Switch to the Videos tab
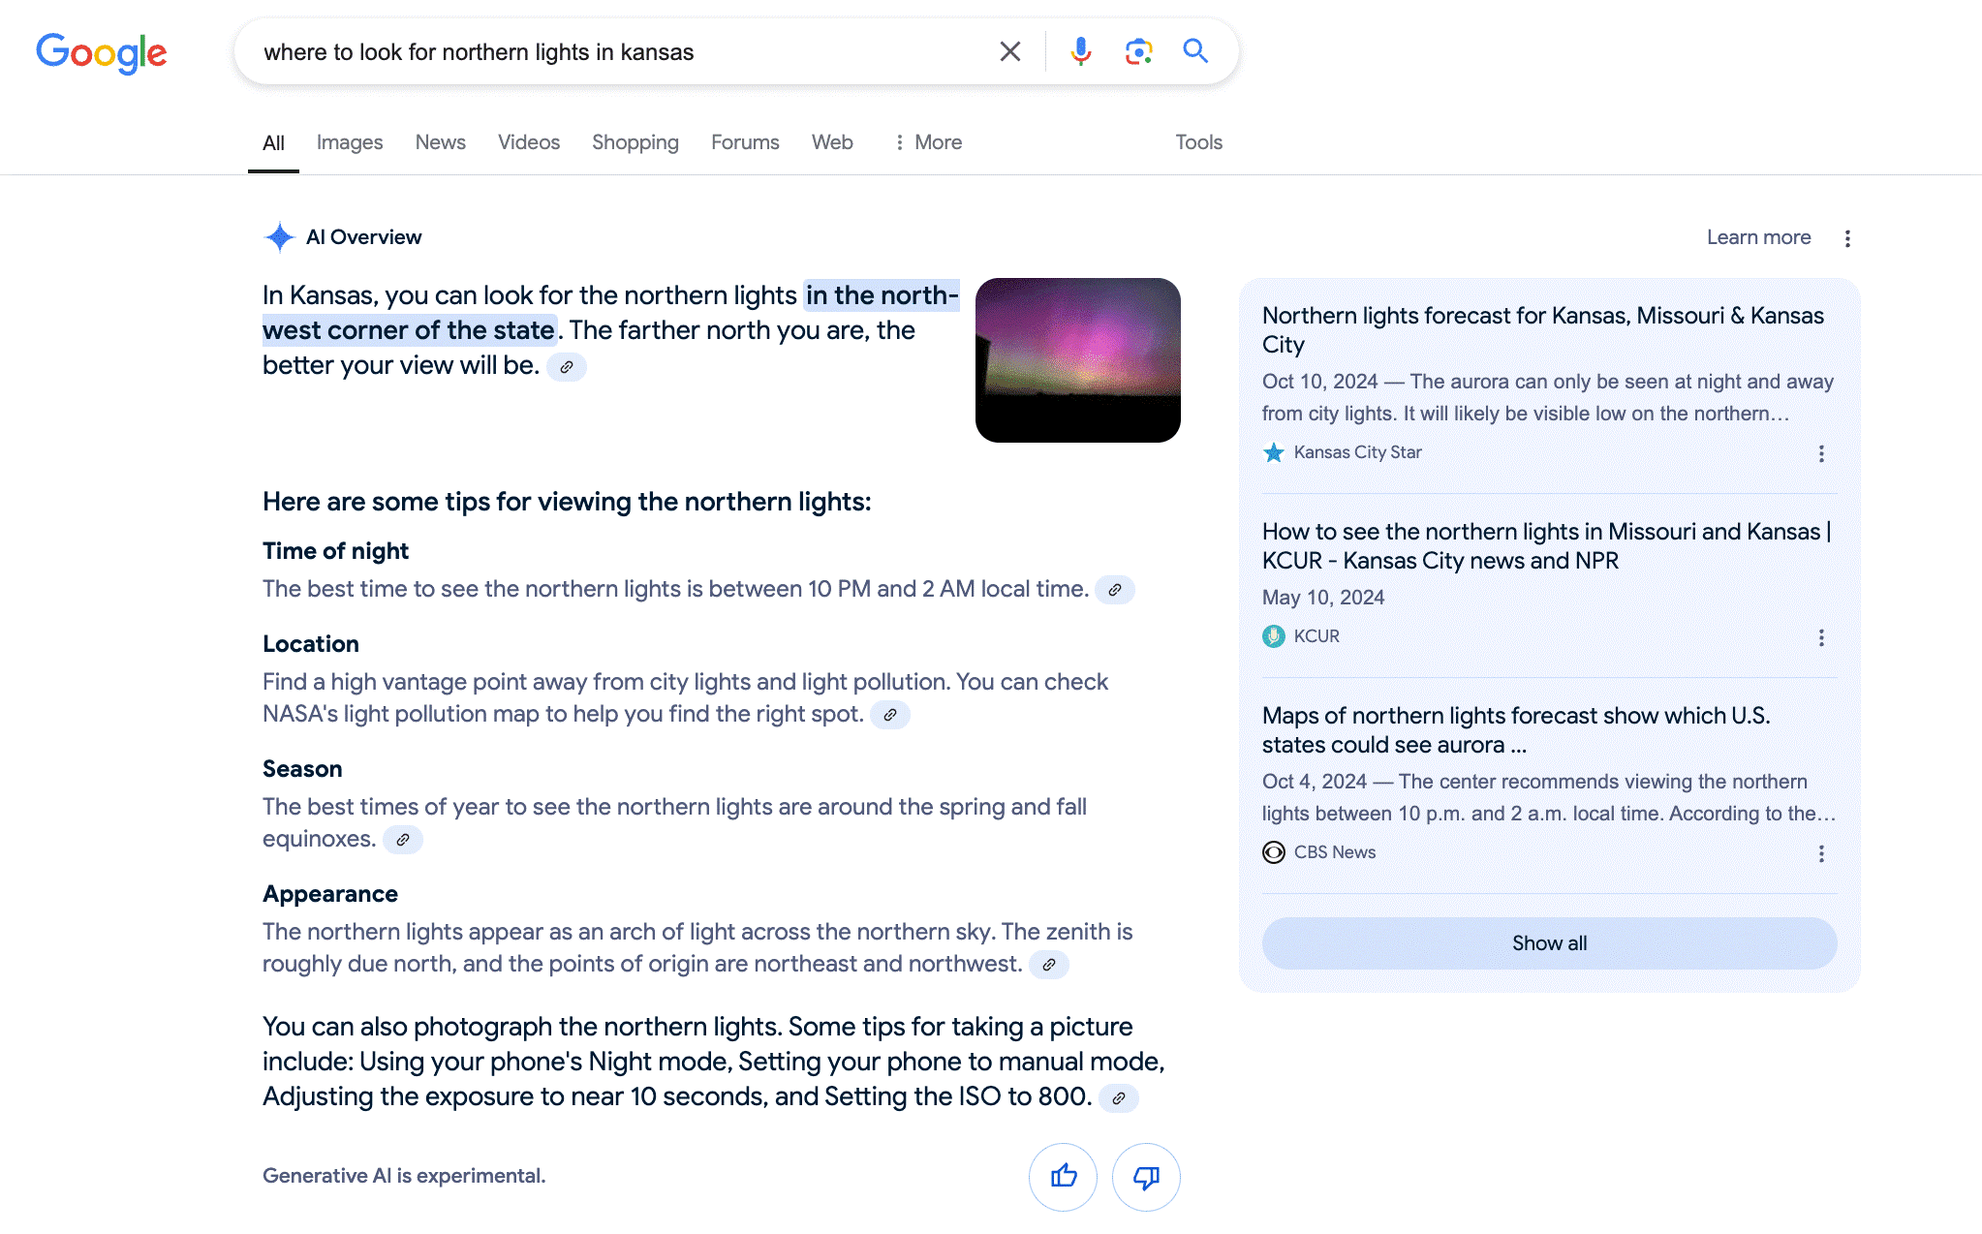This screenshot has width=1982, height=1234. click(x=529, y=142)
